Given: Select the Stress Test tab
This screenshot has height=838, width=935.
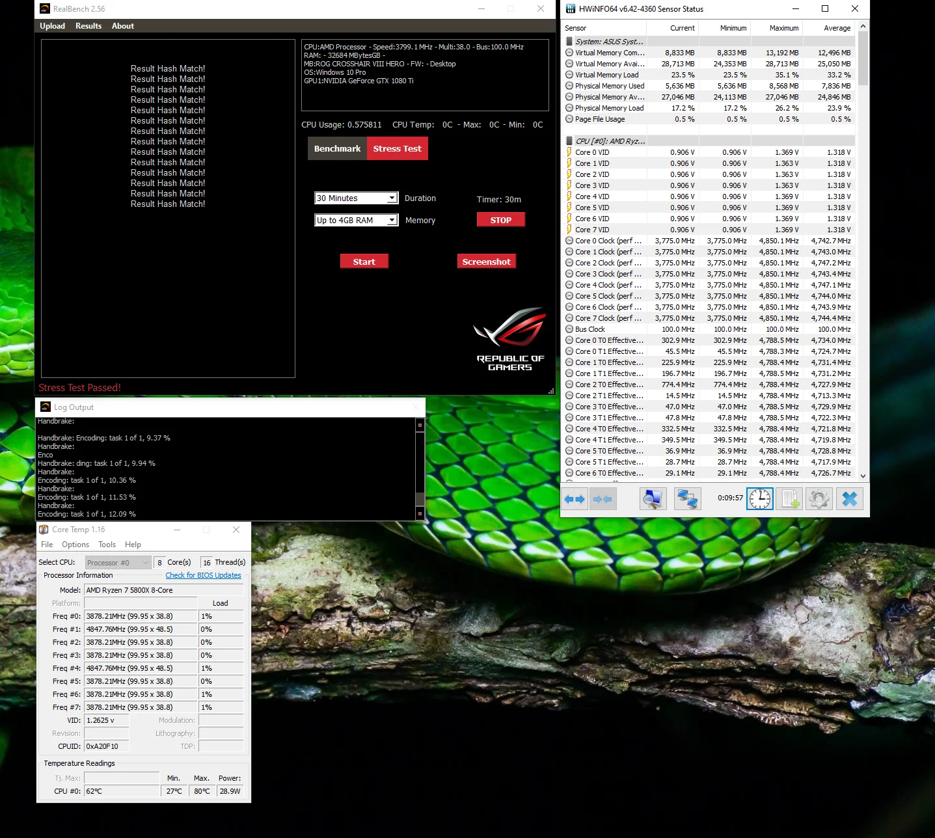Looking at the screenshot, I should click(397, 148).
